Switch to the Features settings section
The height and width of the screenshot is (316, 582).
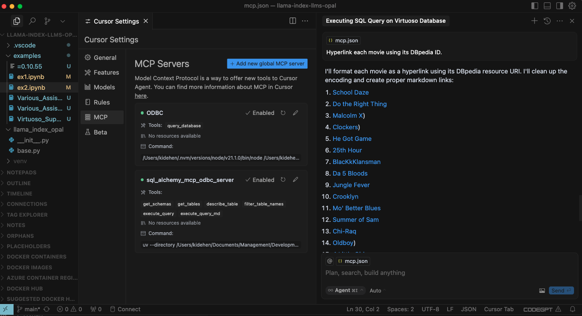tap(106, 73)
